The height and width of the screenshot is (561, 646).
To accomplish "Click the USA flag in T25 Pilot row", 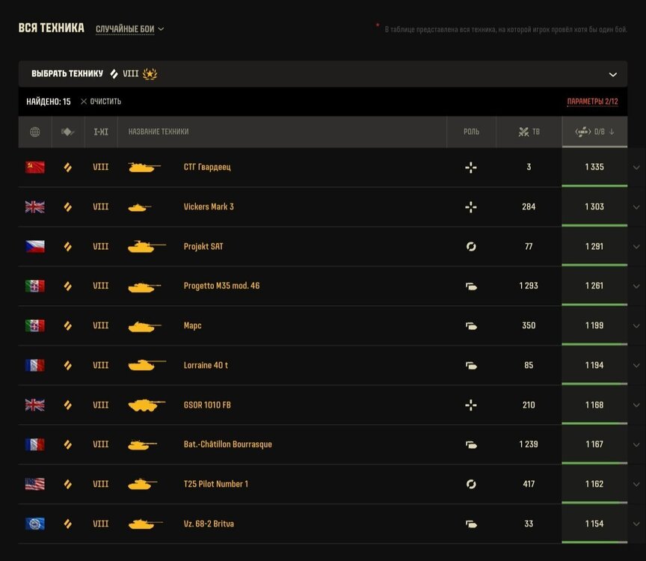I will pos(35,484).
